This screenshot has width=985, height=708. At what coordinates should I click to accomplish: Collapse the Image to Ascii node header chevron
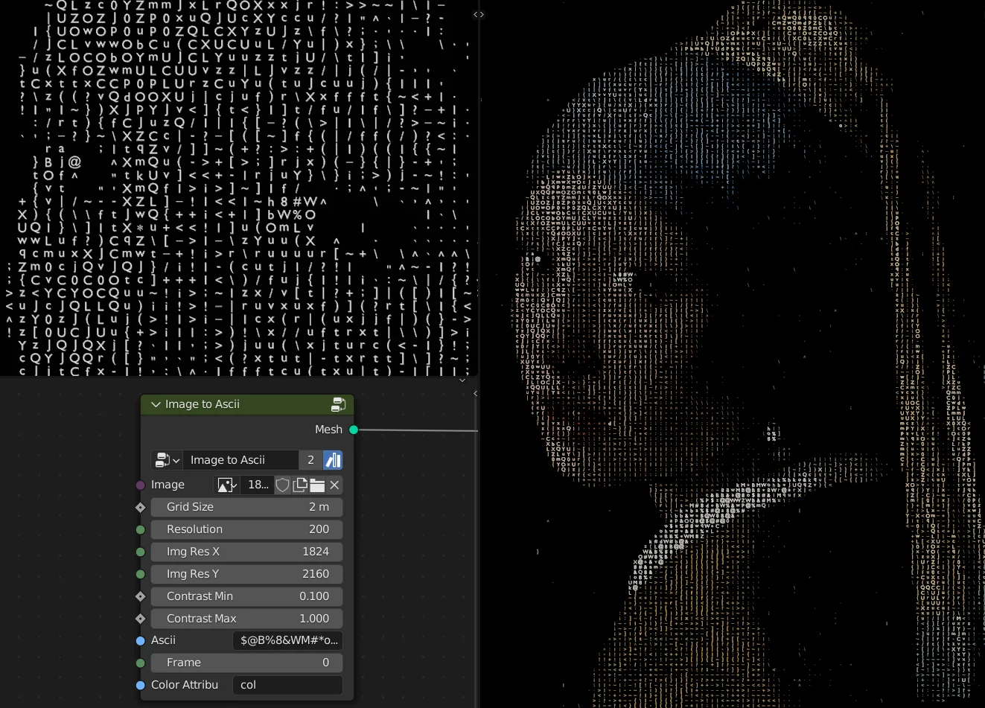[x=156, y=404]
